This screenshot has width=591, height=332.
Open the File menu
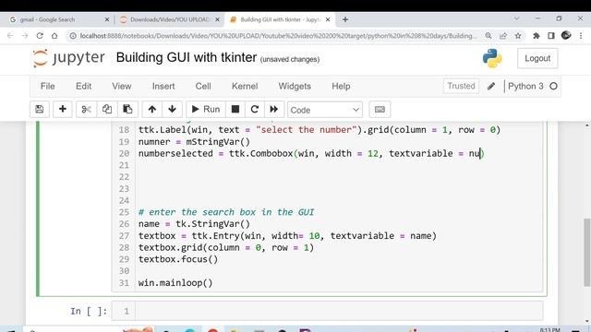coord(47,86)
